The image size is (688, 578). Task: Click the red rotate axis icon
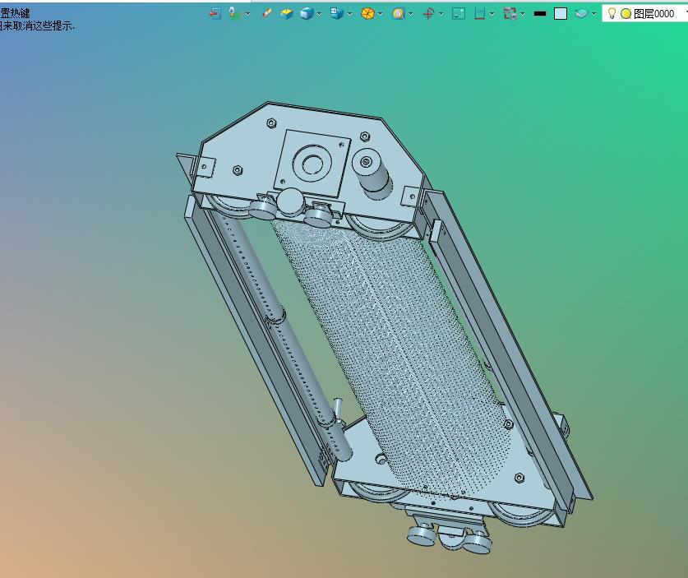[428, 14]
